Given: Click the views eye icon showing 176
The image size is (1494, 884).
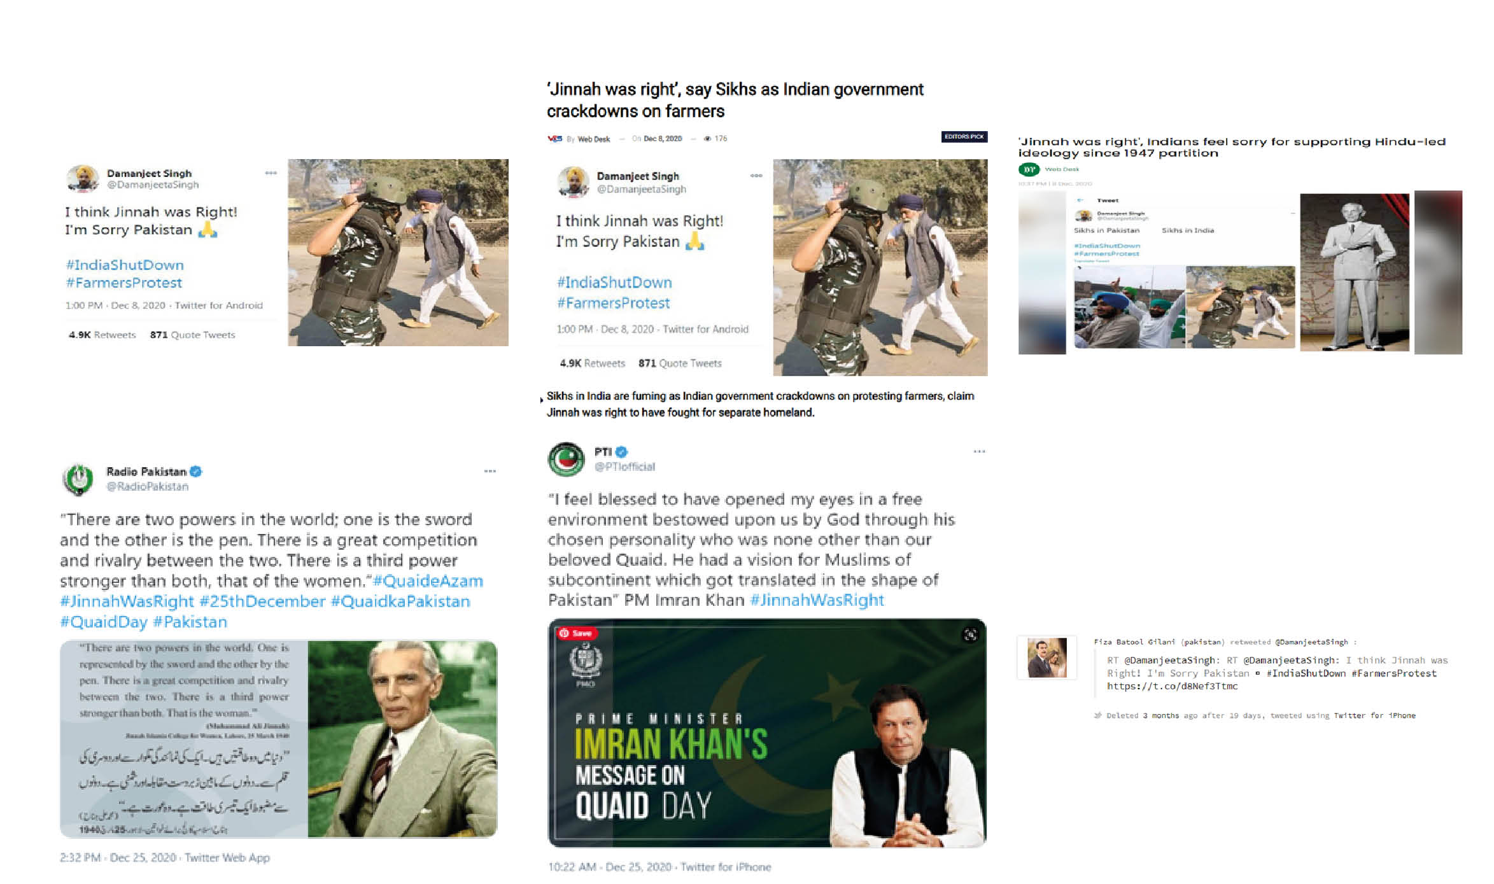Looking at the screenshot, I should 707,139.
